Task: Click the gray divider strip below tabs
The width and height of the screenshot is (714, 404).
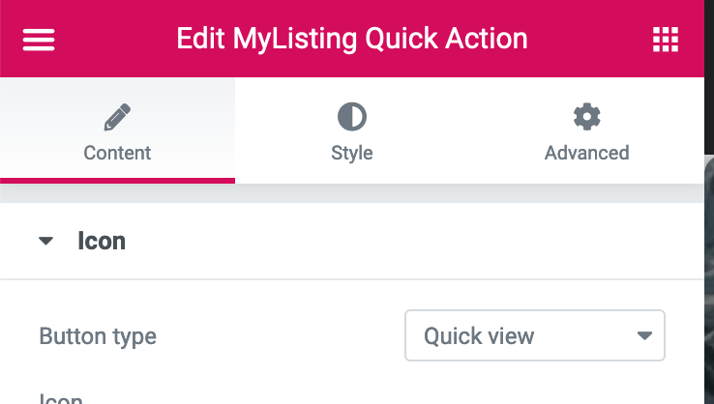Action: 352,193
